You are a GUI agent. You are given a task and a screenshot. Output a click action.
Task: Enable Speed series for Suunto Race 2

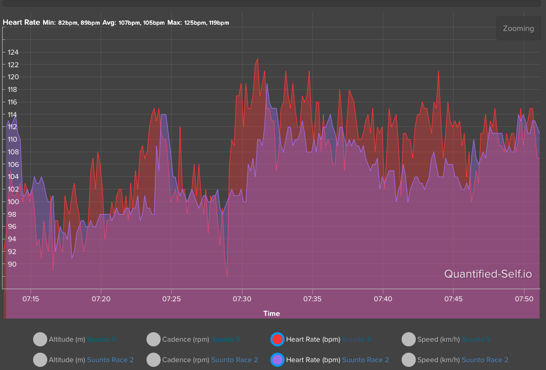point(408,360)
